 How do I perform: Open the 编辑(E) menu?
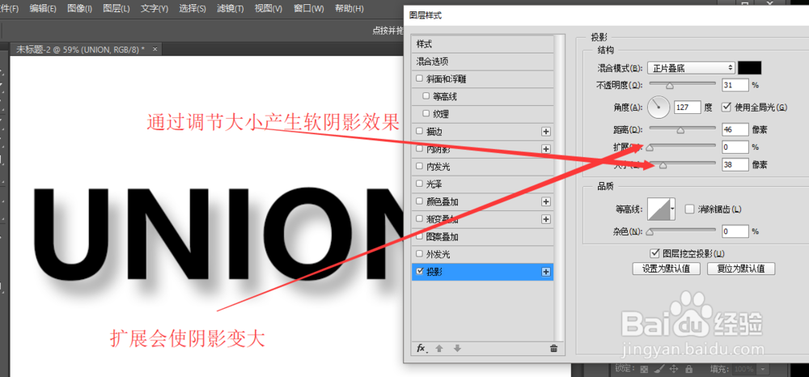pyautogui.click(x=43, y=9)
